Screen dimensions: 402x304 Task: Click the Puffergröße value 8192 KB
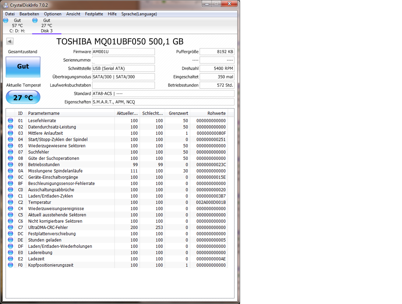pyautogui.click(x=217, y=52)
